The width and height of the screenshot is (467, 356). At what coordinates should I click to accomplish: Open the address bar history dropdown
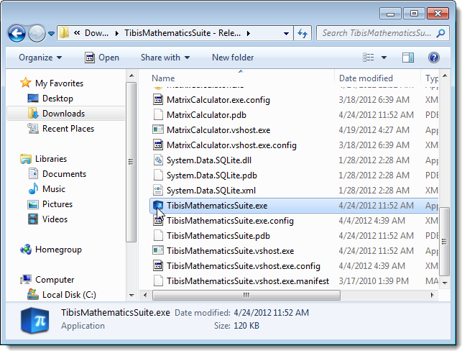click(x=286, y=33)
